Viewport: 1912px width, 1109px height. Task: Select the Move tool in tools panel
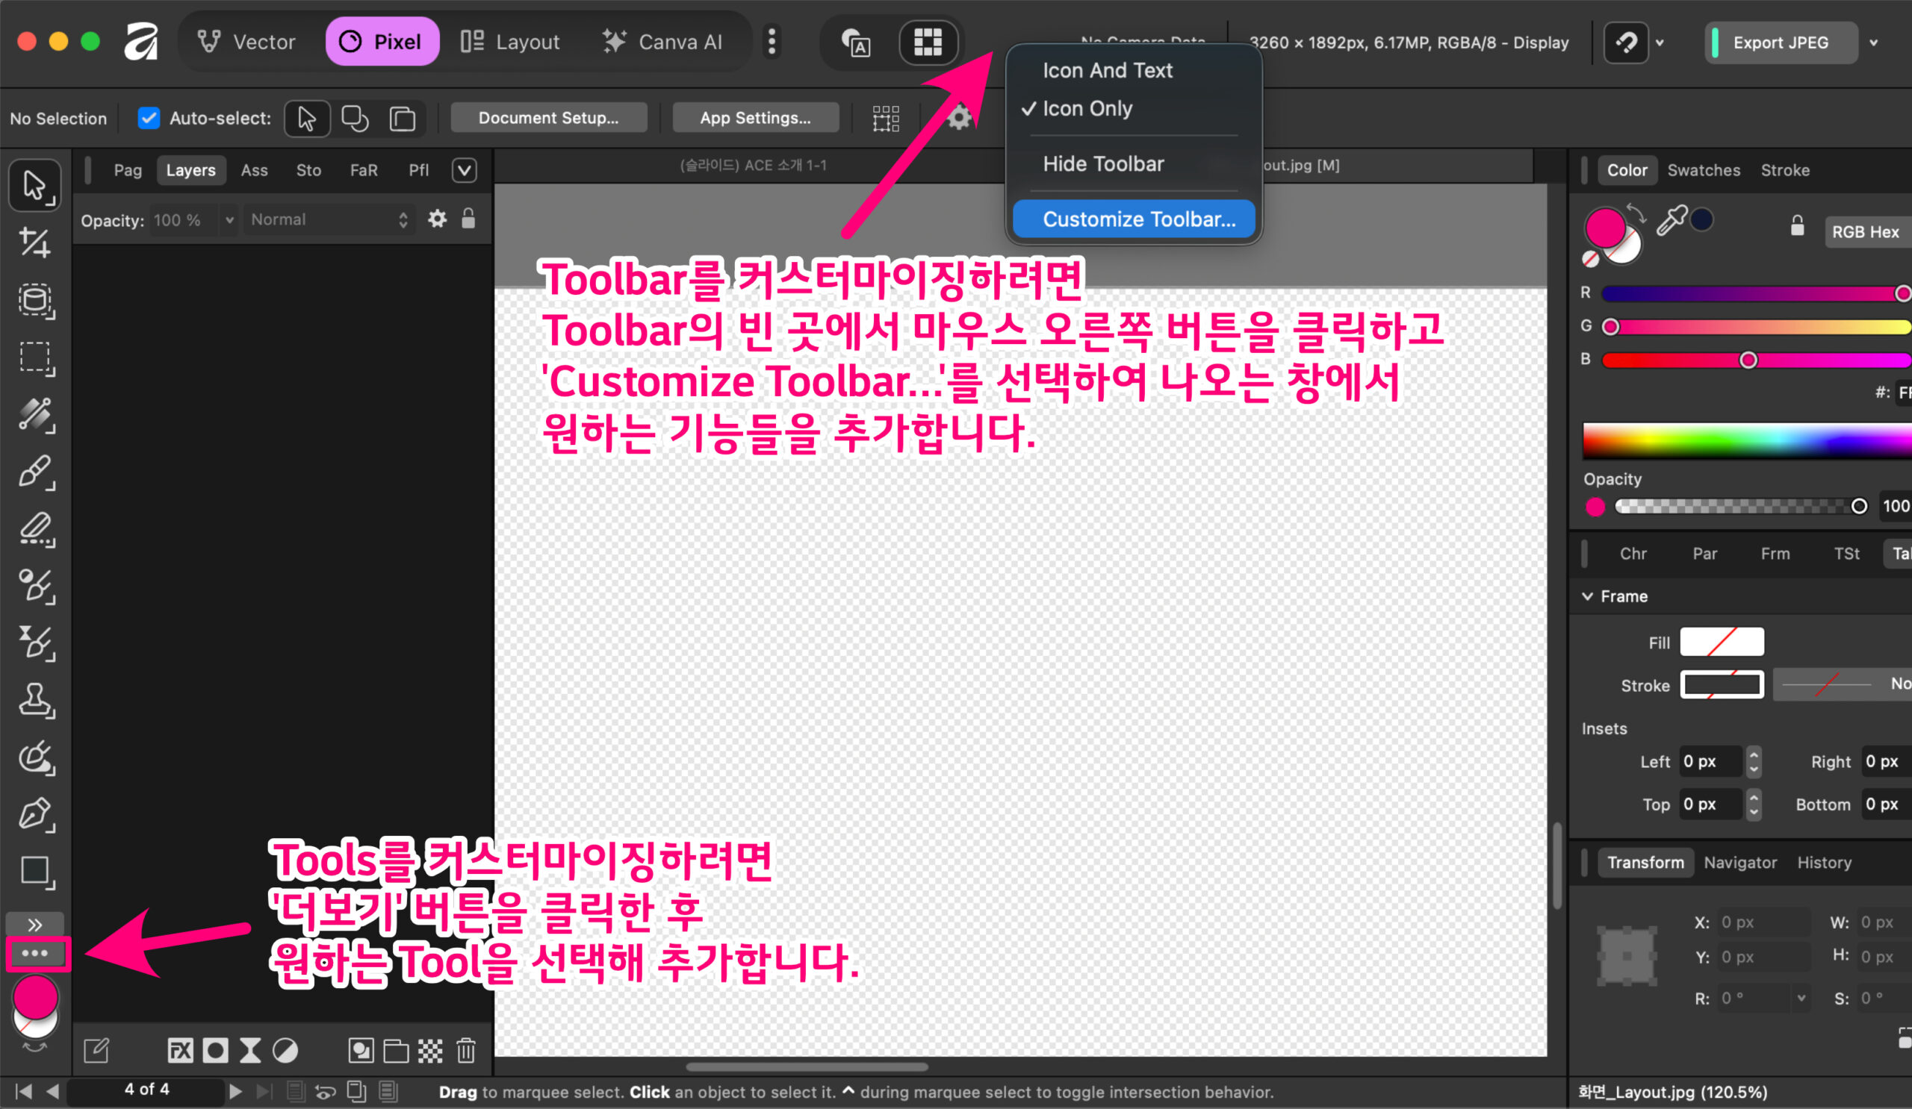tap(35, 185)
